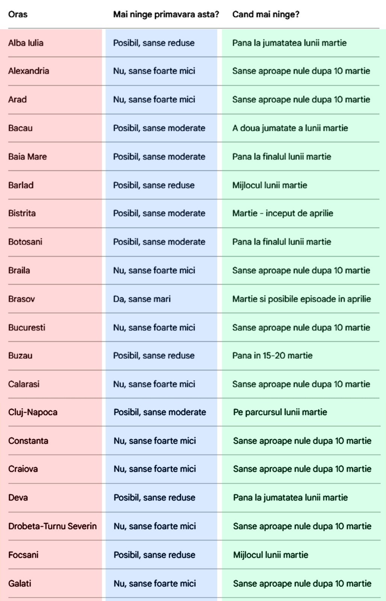Select the "Da, sanse mari" cell
The height and width of the screenshot is (601, 386).
pyautogui.click(x=142, y=299)
